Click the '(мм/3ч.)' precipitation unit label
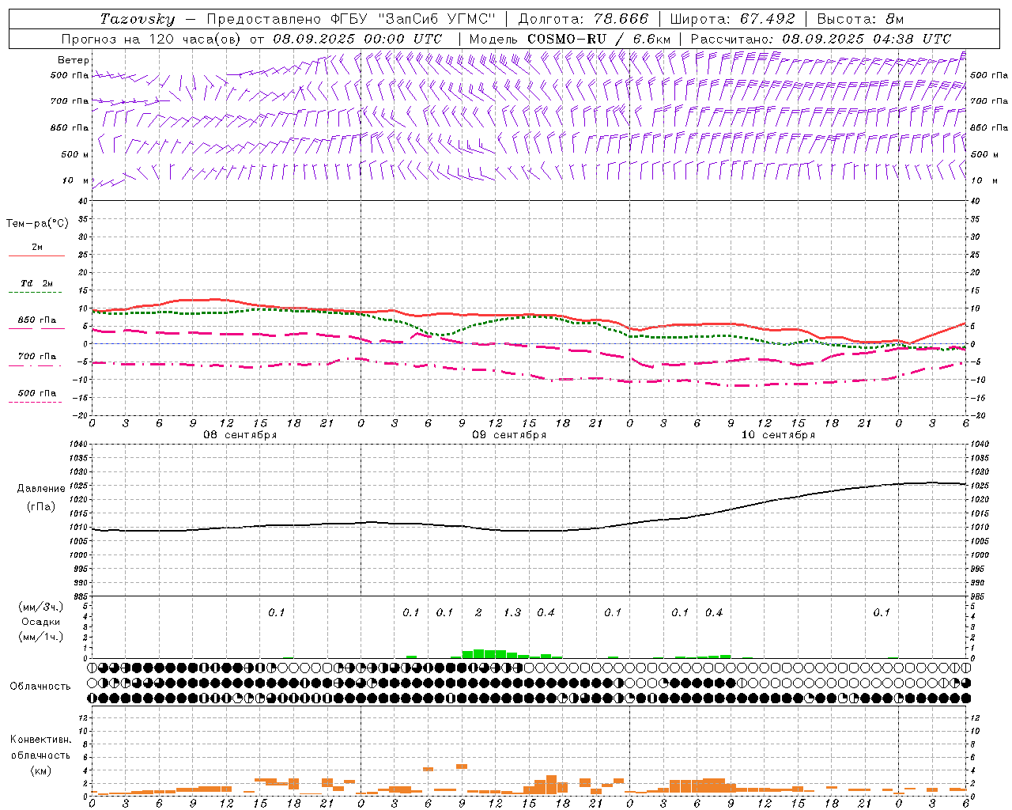 41,607
